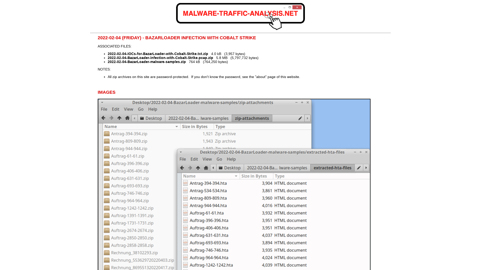Open window menu arrow in zip-attachments title bar
The height and width of the screenshot is (270, 481).
click(x=102, y=102)
